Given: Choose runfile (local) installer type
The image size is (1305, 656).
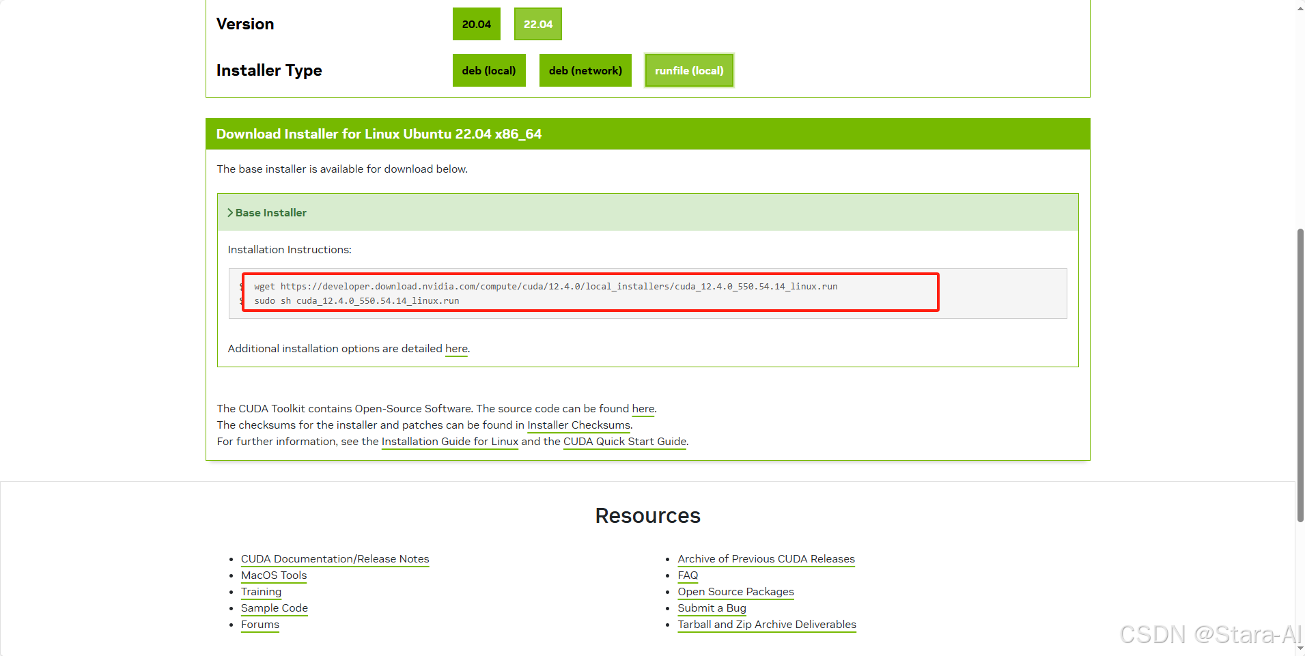Looking at the screenshot, I should (x=689, y=70).
